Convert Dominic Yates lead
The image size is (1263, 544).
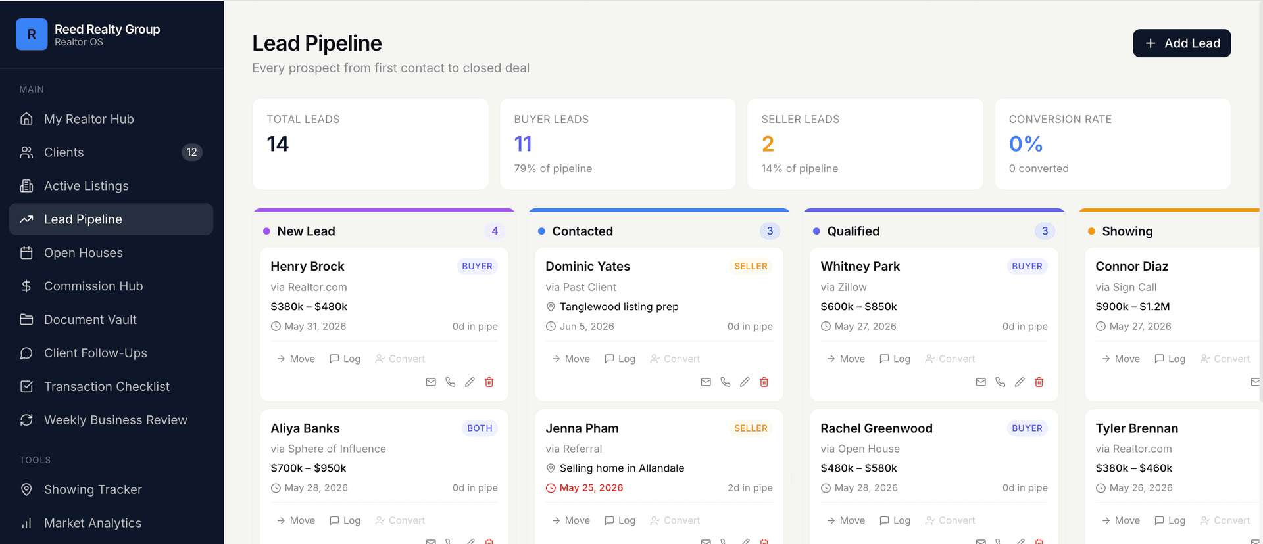point(676,359)
